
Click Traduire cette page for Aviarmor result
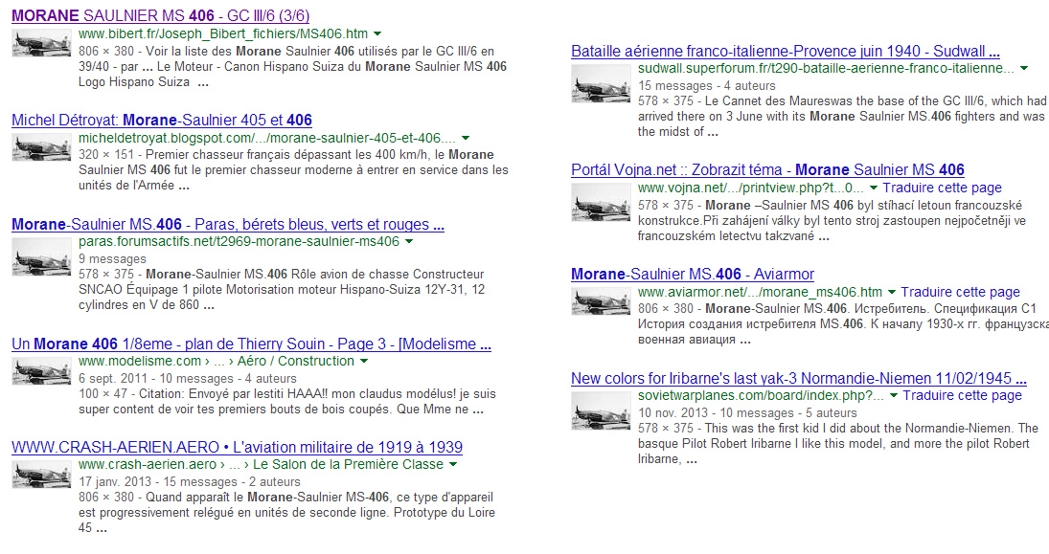[x=960, y=292]
